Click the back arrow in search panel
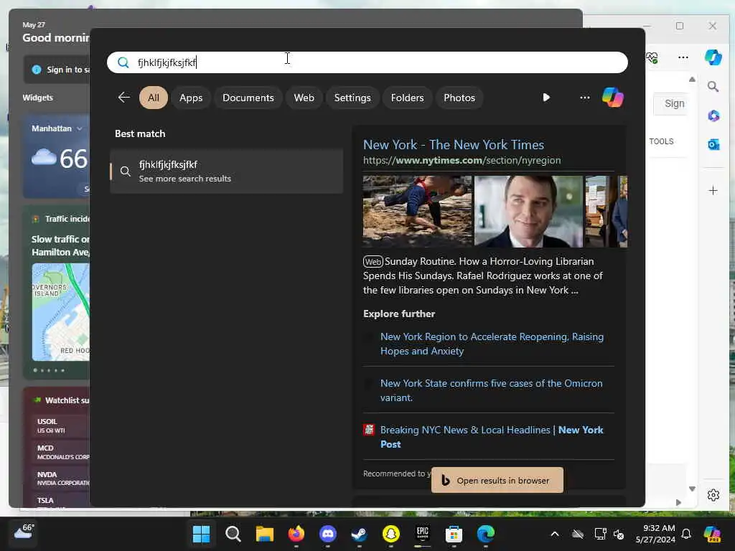This screenshot has height=551, width=735. tap(123, 98)
